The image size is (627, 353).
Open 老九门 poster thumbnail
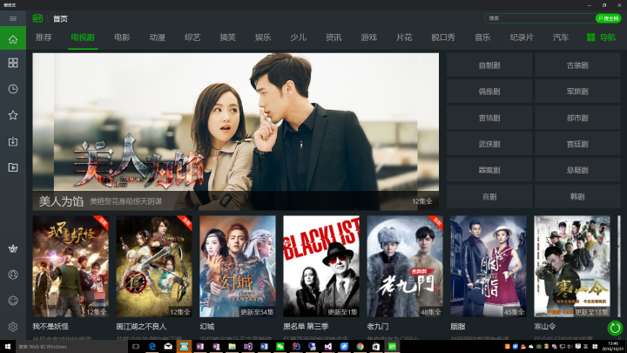point(405,267)
